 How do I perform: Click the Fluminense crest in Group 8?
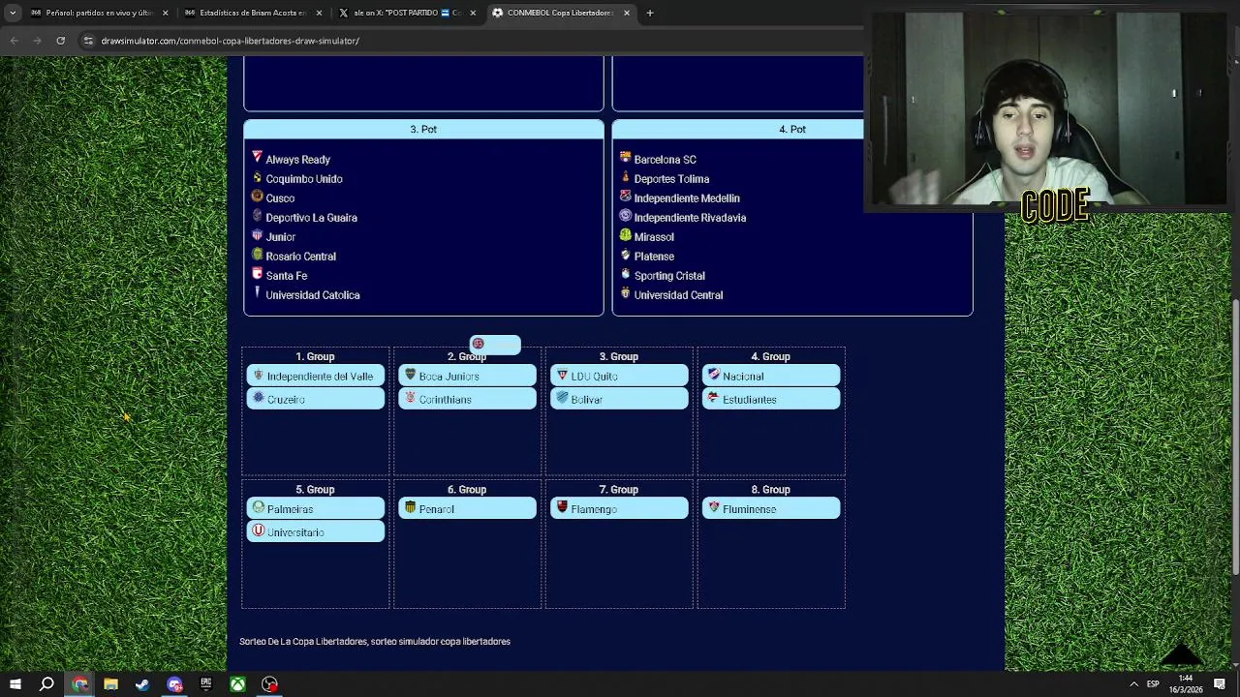714,507
